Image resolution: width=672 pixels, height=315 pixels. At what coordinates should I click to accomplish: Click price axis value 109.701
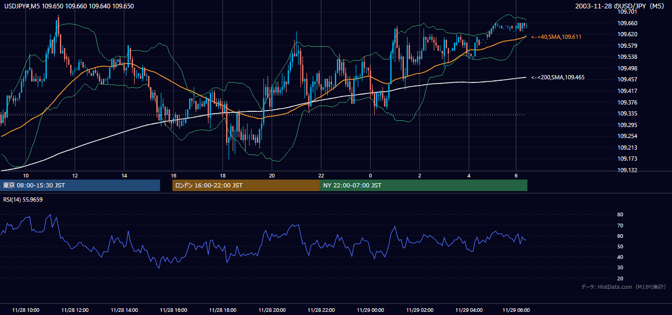(x=628, y=11)
